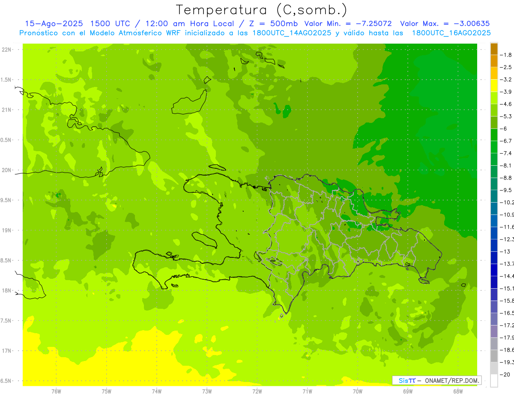The image size is (514, 397).
Task: Click the latitude label "19N"
Action: 6,230
